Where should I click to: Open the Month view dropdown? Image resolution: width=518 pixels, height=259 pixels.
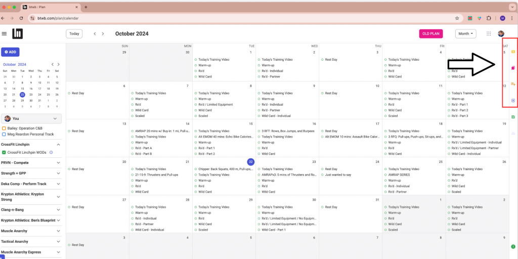coord(466,34)
